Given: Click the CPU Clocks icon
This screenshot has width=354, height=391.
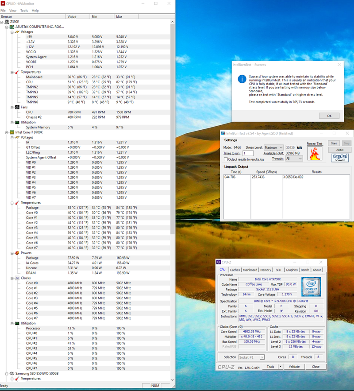Looking at the screenshot, I should [17, 278].
